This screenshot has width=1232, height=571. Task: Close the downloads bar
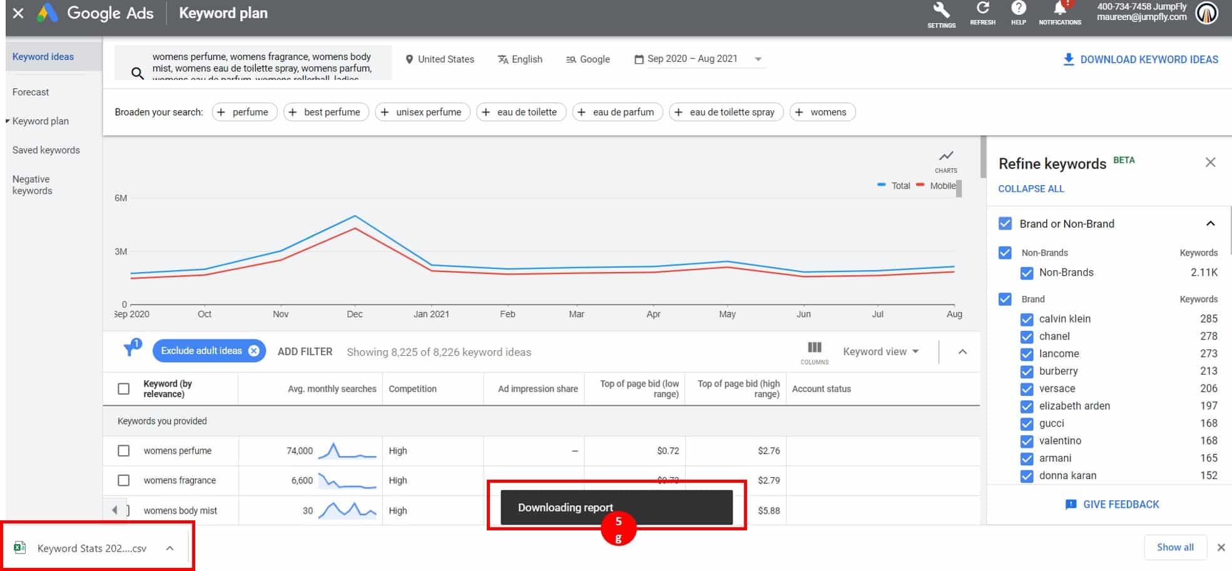[x=1221, y=547]
